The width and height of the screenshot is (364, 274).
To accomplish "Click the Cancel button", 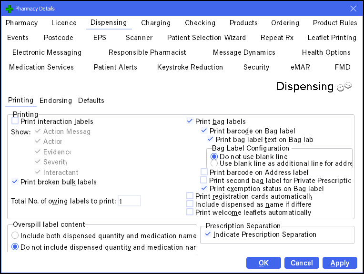I will click(x=302, y=263).
